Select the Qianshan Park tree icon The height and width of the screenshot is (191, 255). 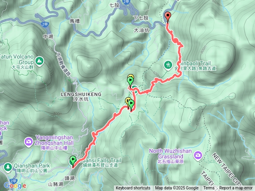click(x=8, y=167)
